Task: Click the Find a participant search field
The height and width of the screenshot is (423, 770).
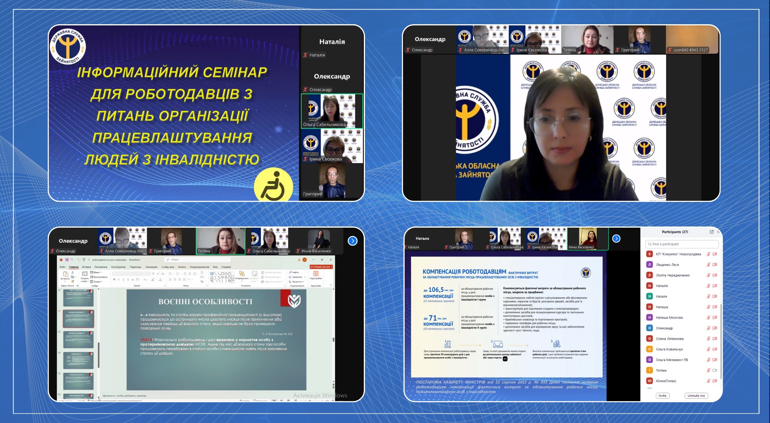Action: click(x=682, y=244)
